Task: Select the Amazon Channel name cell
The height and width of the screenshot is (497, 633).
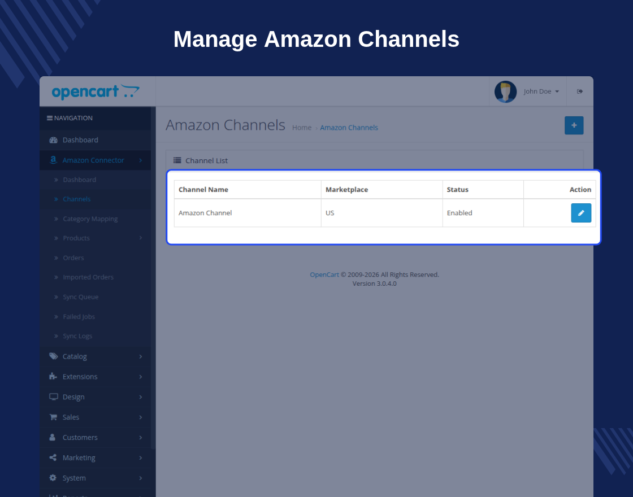Action: click(x=248, y=213)
